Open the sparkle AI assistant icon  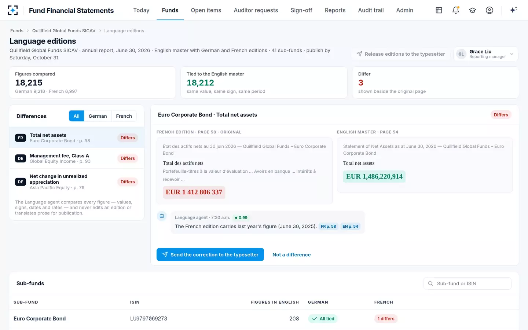click(513, 10)
